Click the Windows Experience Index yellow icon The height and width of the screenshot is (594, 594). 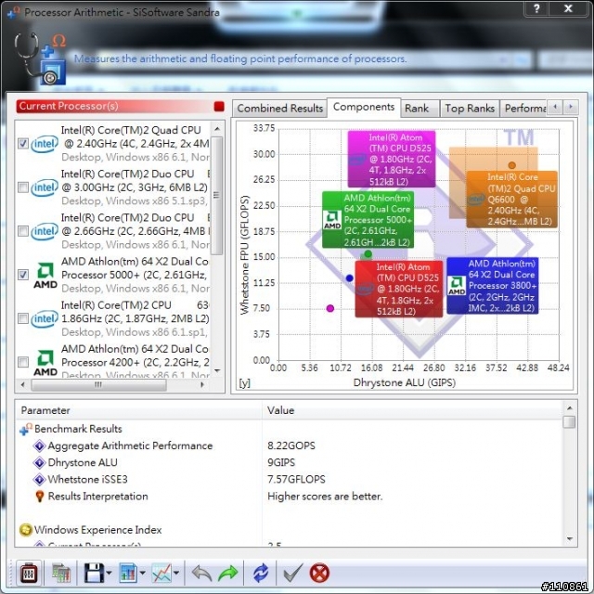pyautogui.click(x=25, y=530)
